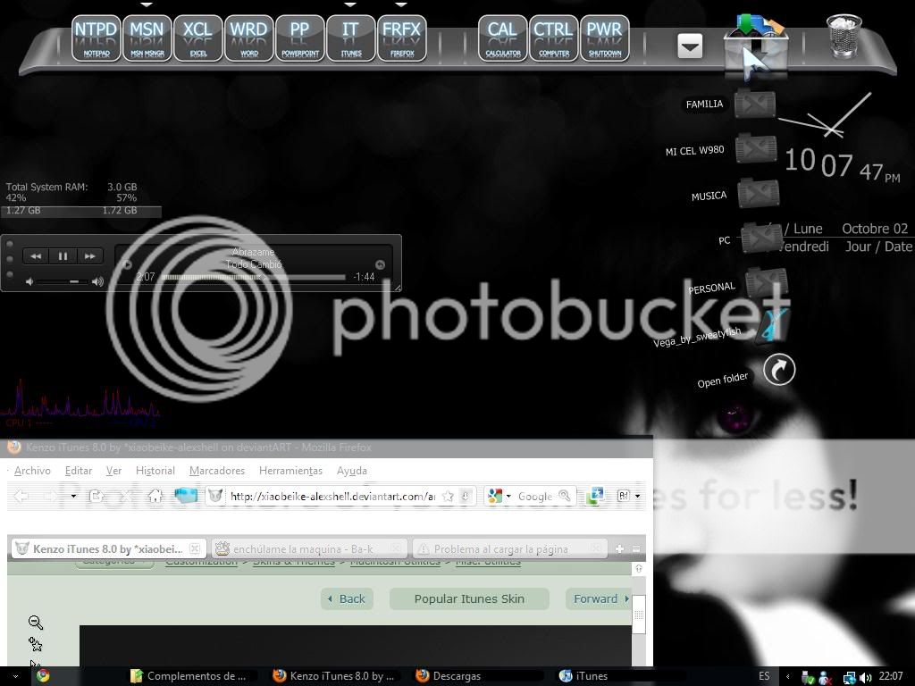The height and width of the screenshot is (686, 915).
Task: Open the Herramientas menu in Firefox
Action: pos(290,471)
